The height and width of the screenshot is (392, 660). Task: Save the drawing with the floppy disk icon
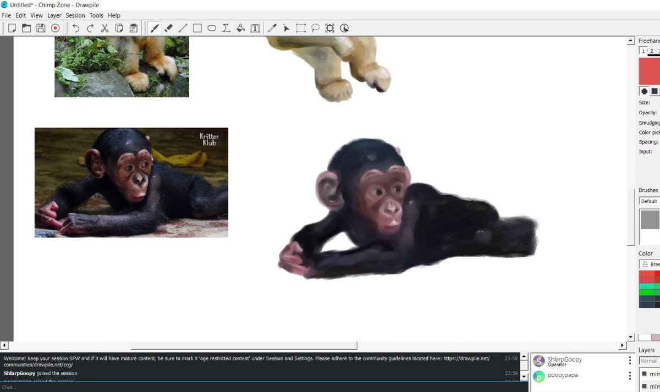click(41, 28)
